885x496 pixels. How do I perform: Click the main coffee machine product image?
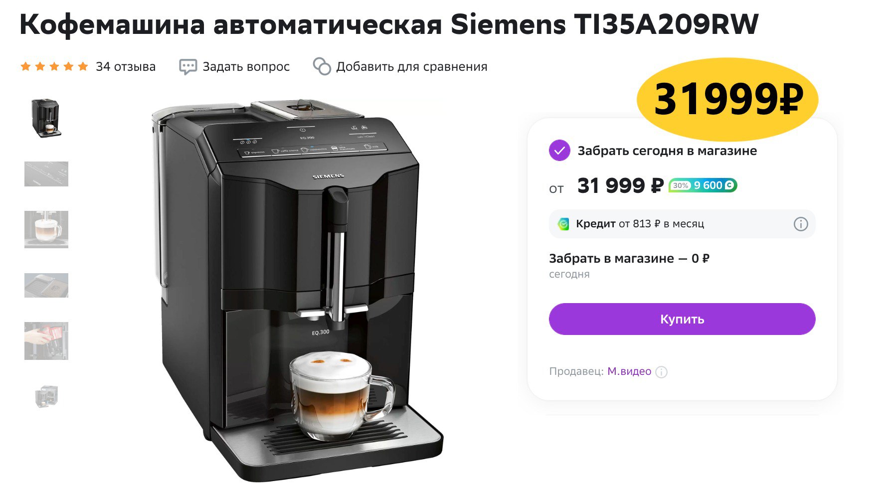pyautogui.click(x=297, y=291)
